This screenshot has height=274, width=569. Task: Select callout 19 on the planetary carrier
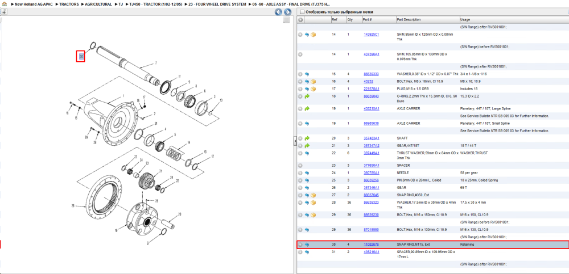tap(116, 230)
